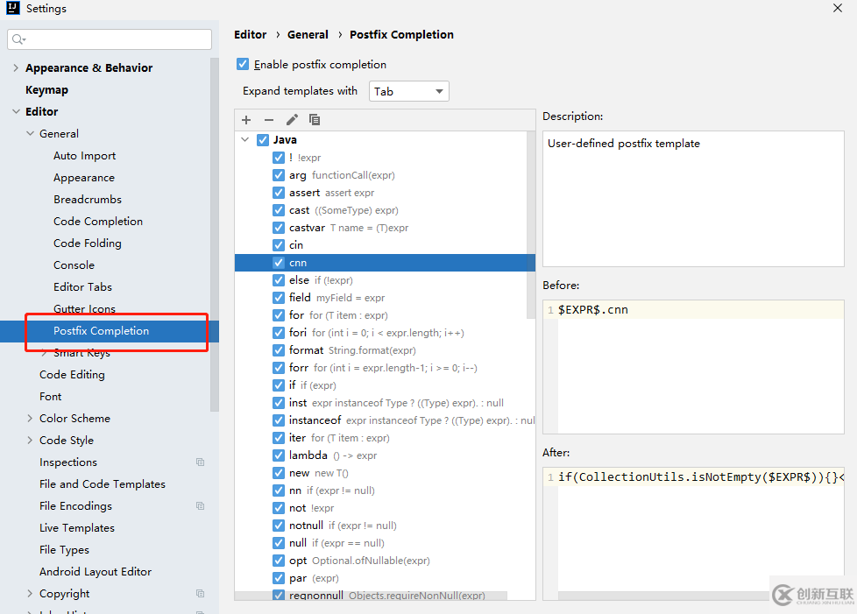The height and width of the screenshot is (614, 857).
Task: Click the duplicate template copy icon
Action: (315, 120)
